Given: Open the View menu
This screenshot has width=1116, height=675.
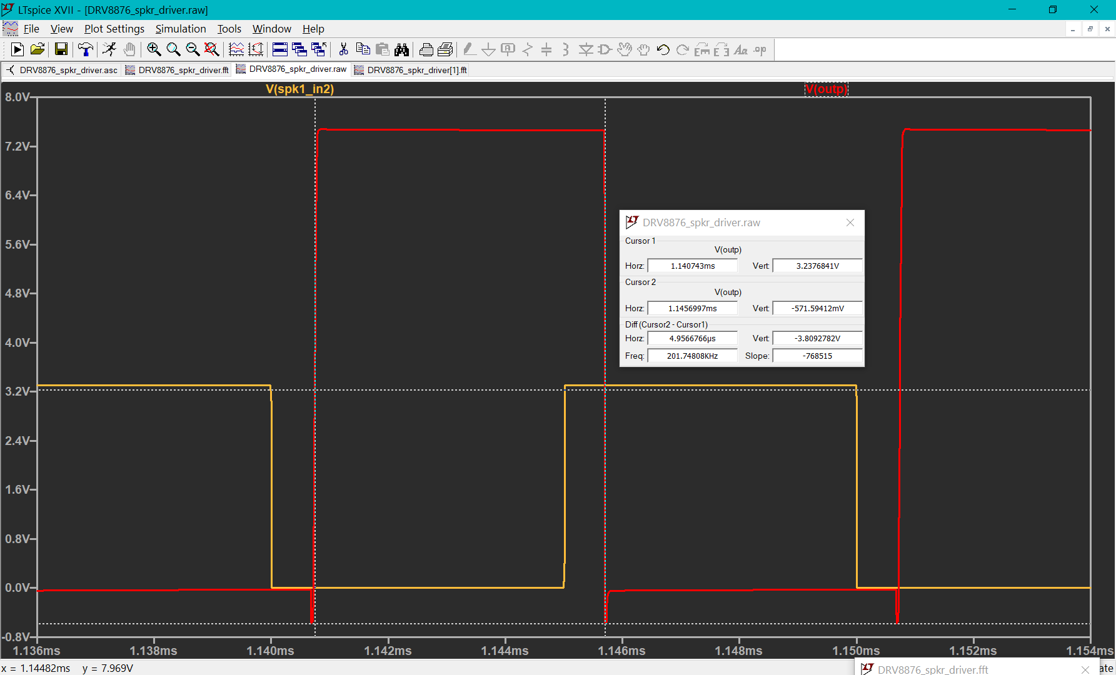Looking at the screenshot, I should click(61, 29).
